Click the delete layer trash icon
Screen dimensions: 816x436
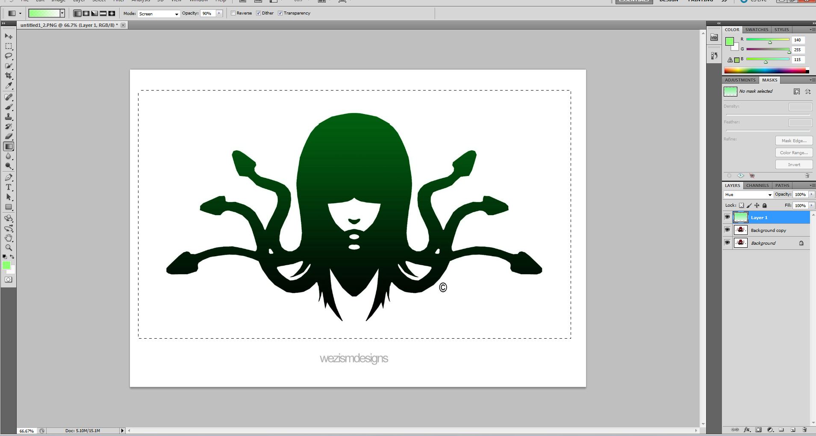pyautogui.click(x=804, y=430)
